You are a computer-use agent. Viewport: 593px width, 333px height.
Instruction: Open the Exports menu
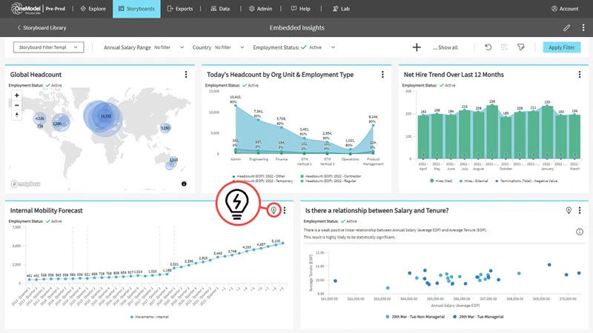point(180,9)
